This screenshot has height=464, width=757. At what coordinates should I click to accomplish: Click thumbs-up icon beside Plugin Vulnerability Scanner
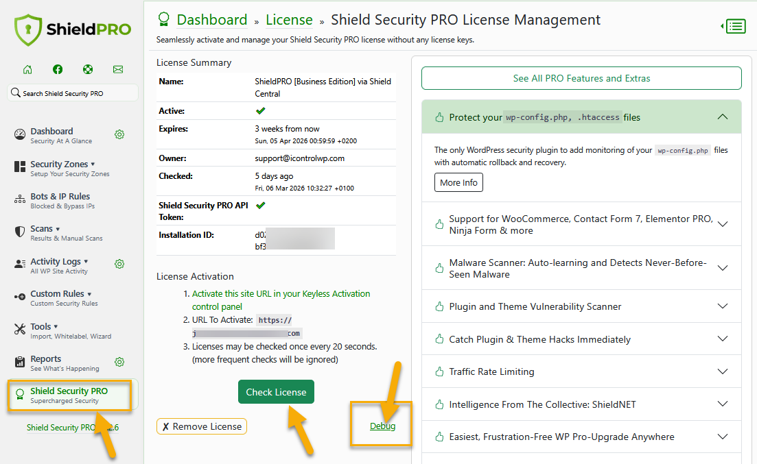point(439,306)
